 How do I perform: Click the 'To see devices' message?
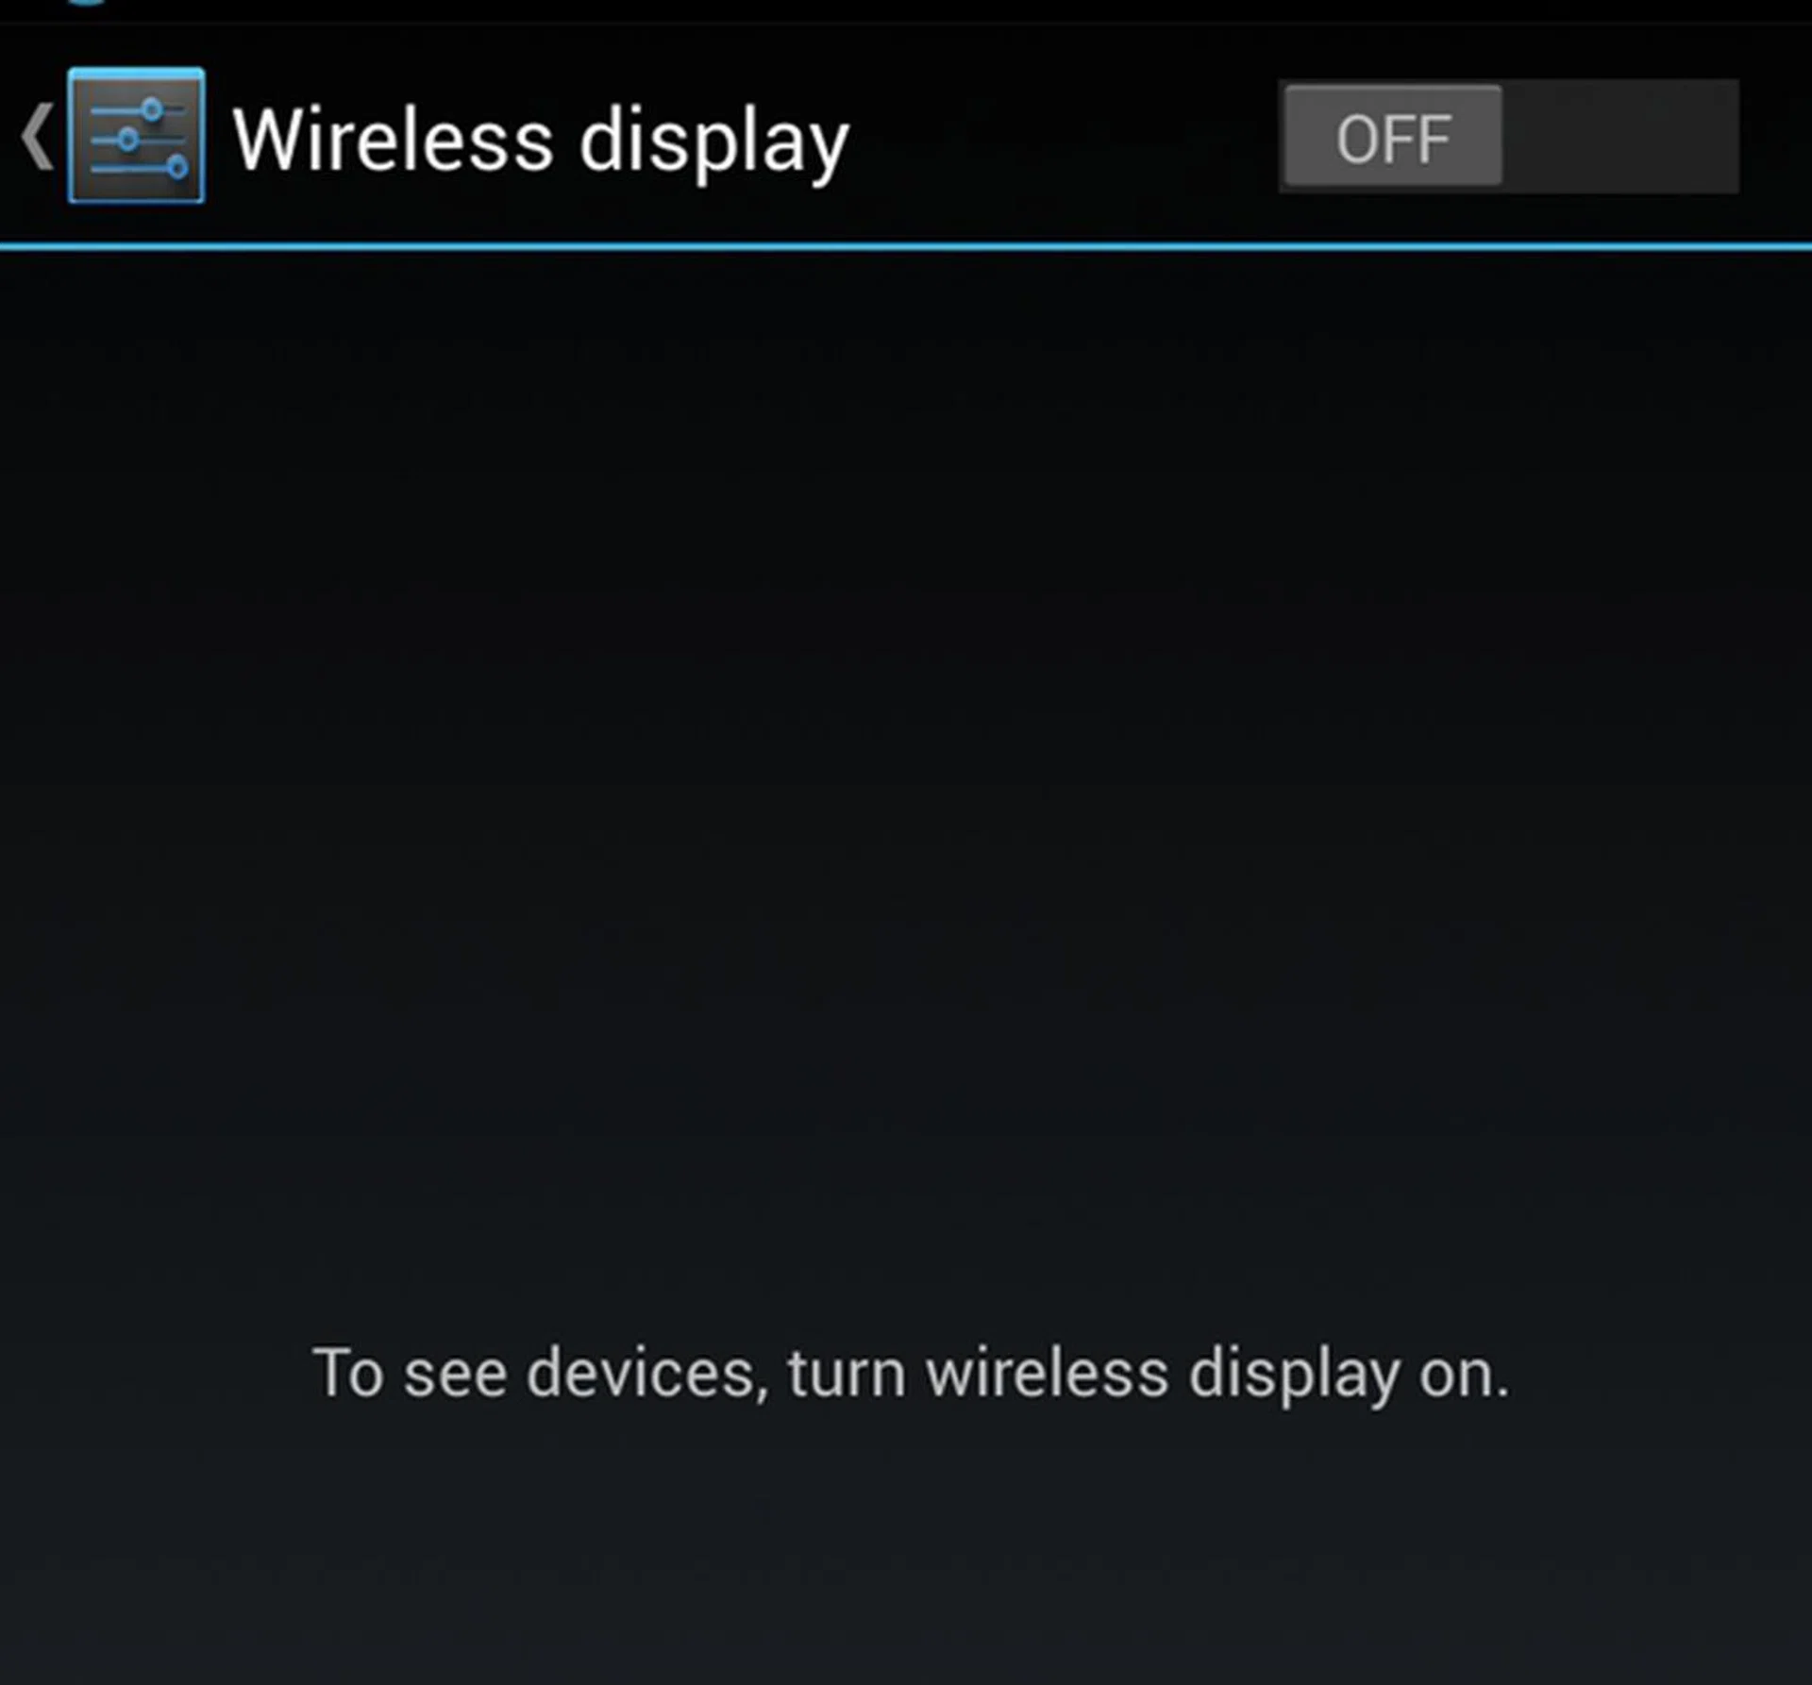pos(911,1375)
